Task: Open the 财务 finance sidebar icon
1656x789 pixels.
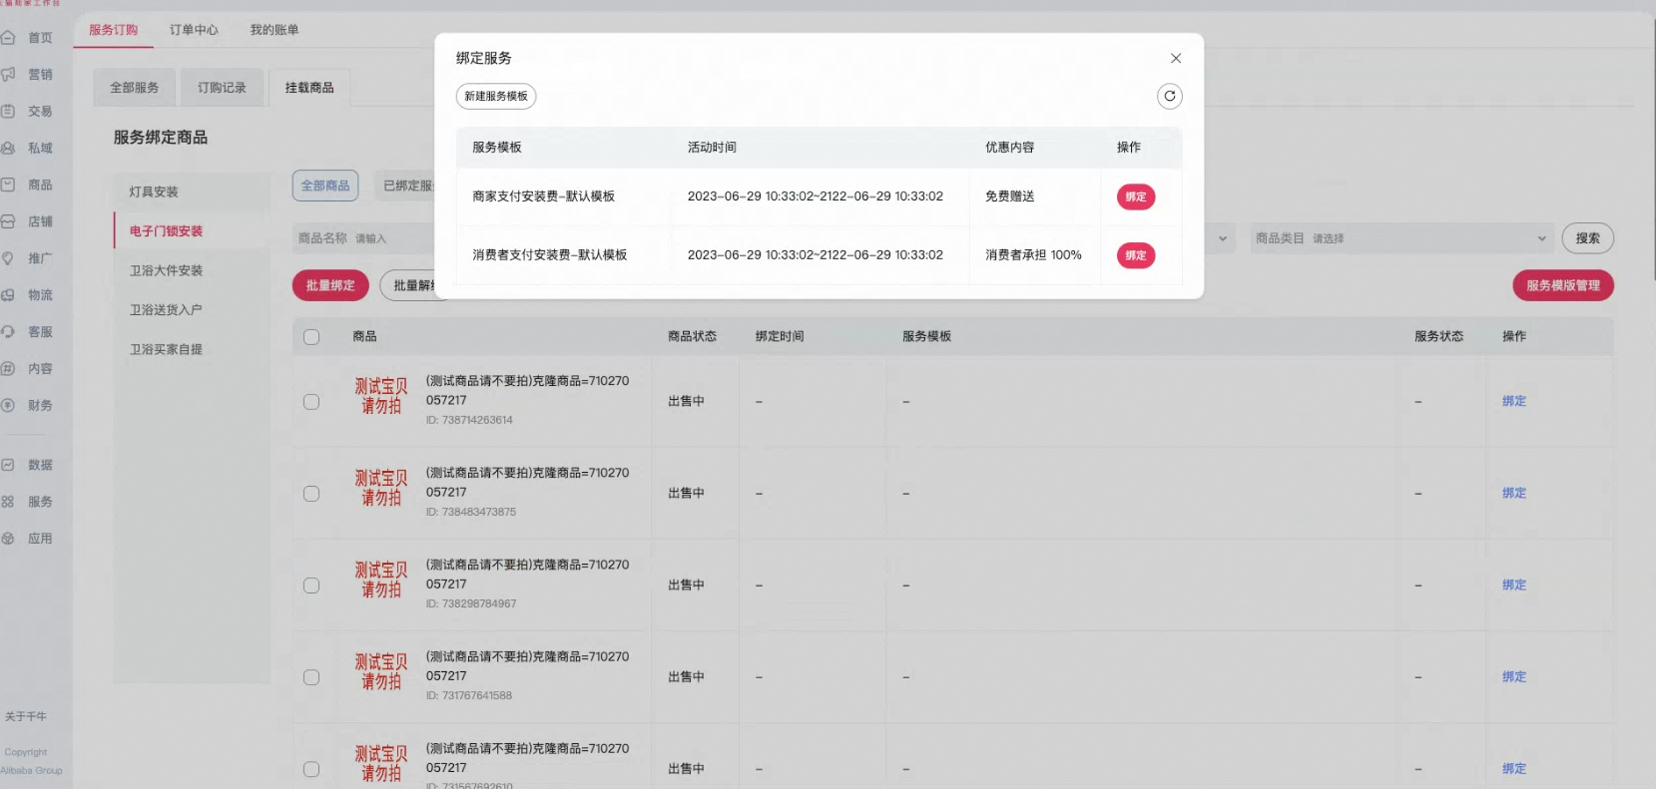Action: point(8,406)
